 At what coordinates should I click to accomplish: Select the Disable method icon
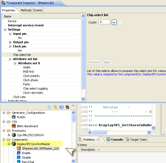click(x=19, y=157)
